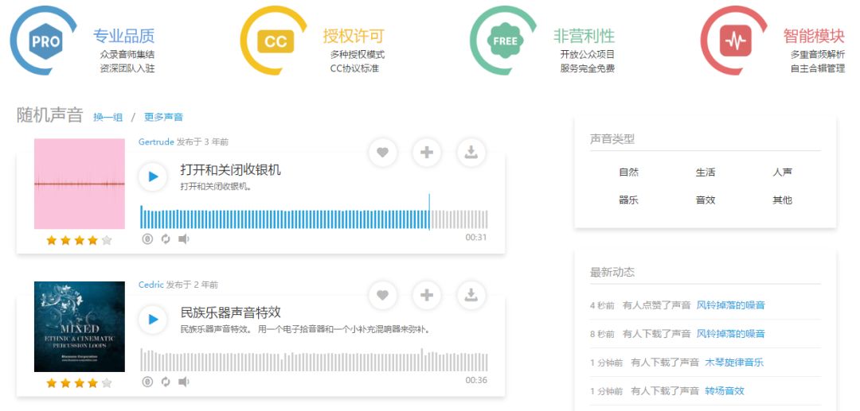
Task: Select the 音效 sound type category
Action: tap(705, 200)
